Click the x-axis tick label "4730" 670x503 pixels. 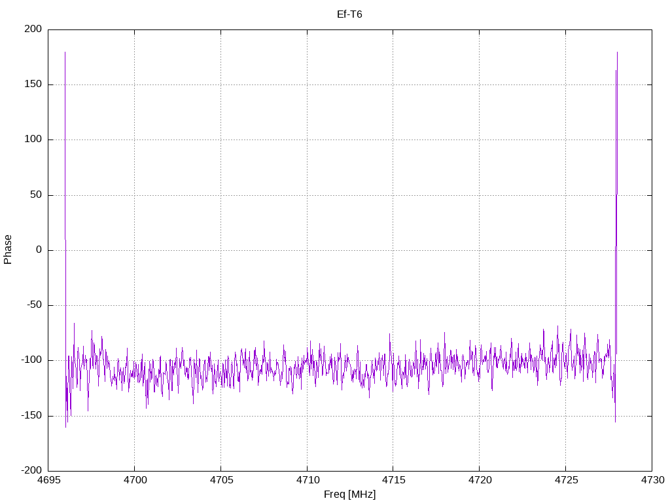click(x=652, y=480)
